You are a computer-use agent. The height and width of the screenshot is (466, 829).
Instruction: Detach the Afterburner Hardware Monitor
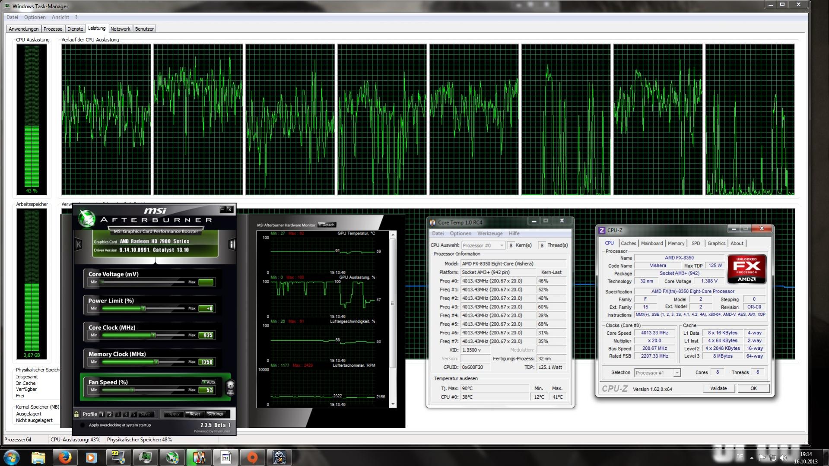click(327, 225)
